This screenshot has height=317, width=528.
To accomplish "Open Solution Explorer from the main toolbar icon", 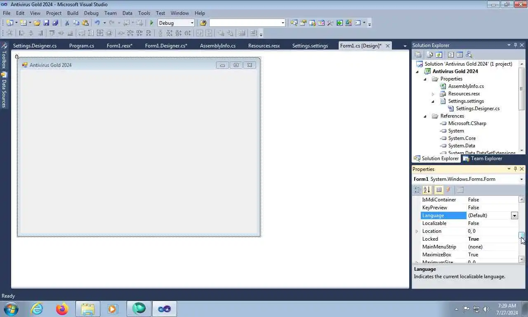I will (x=294, y=23).
